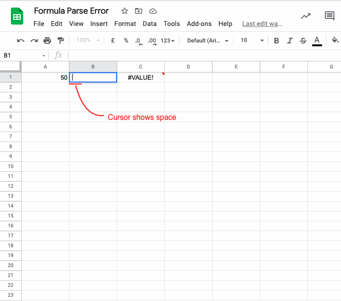Image resolution: width=341 pixels, height=301 pixels.
Task: Select column E header
Action: pyautogui.click(x=236, y=67)
